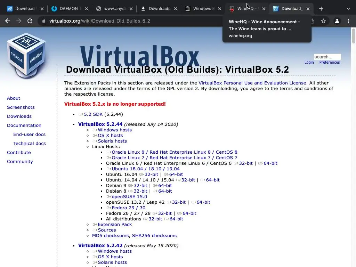This screenshot has width=356, height=267.
Task: Click the page vertical scrollbar thumb
Action: 353,36
